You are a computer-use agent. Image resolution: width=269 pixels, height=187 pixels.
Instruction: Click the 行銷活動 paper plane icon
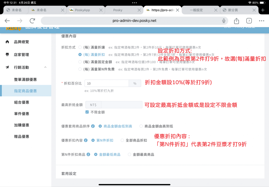7,67
